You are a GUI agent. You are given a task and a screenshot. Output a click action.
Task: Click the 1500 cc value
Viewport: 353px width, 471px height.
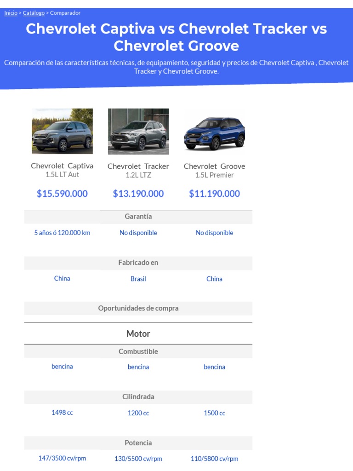[214, 414]
